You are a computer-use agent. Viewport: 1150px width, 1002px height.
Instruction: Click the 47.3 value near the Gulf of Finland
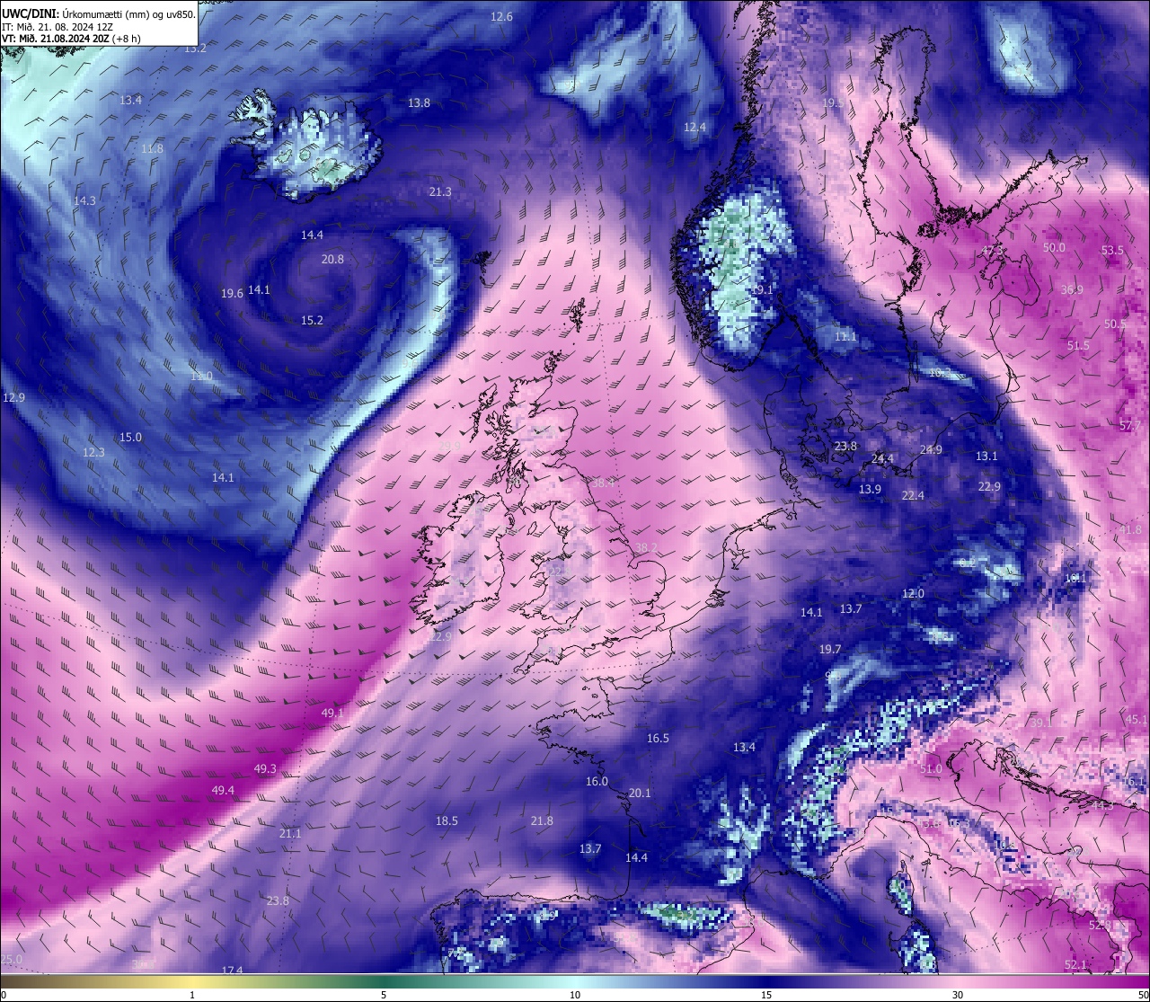pyautogui.click(x=993, y=251)
